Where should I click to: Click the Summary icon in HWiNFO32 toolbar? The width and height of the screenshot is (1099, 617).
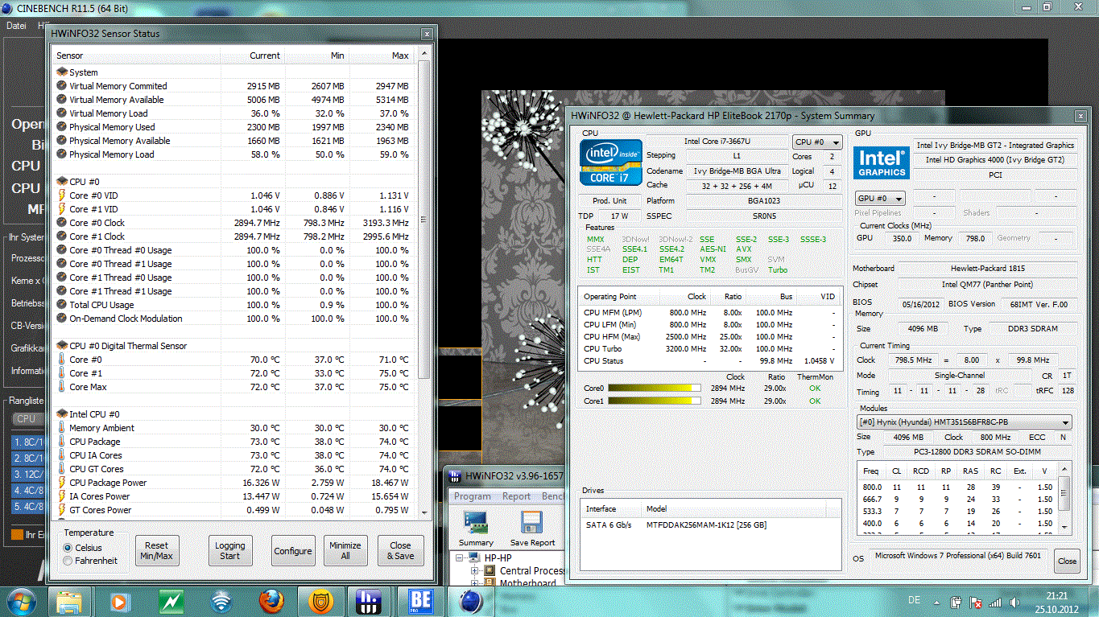476,528
